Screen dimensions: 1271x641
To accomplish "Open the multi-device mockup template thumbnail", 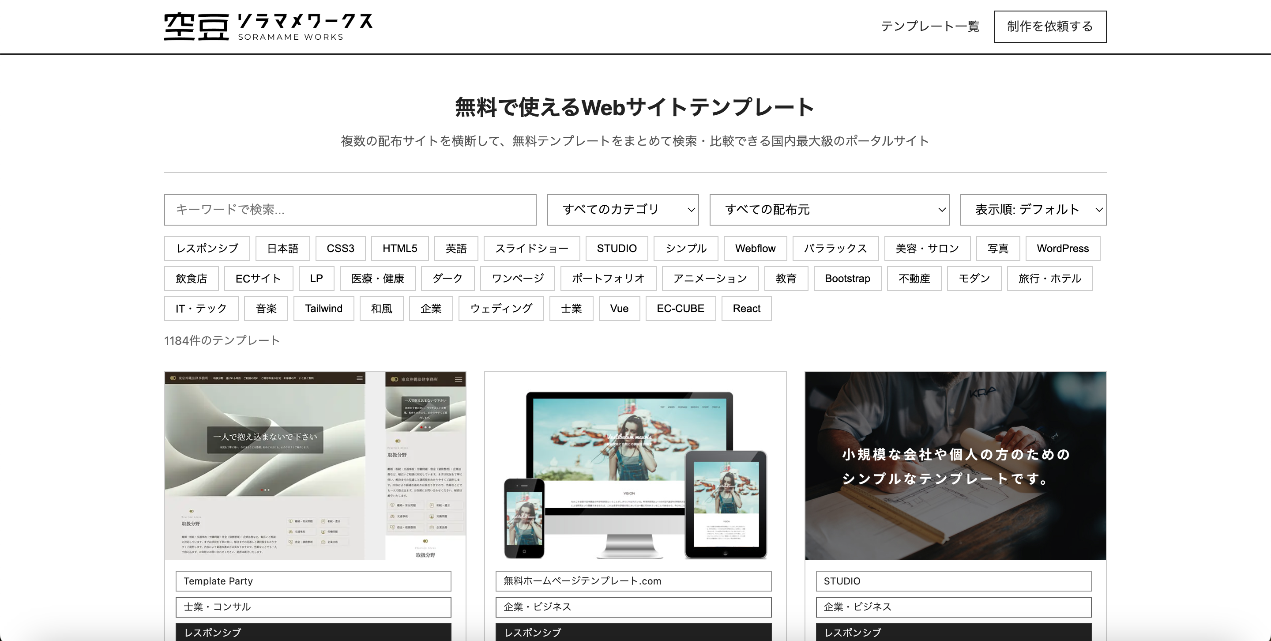I will pos(635,466).
